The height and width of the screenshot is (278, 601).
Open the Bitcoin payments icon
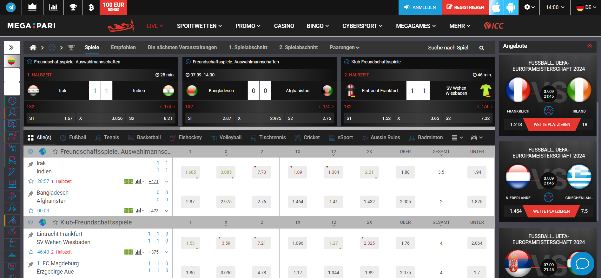point(91,7)
